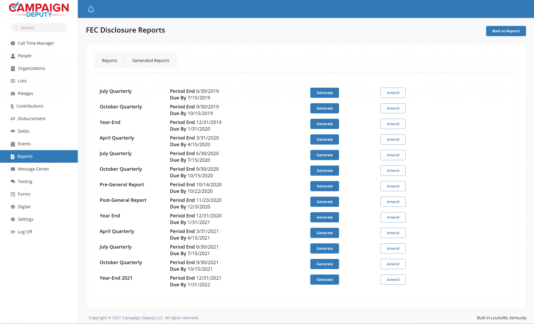Open the Organizations building icon
The image size is (534, 324).
pyautogui.click(x=13, y=68)
